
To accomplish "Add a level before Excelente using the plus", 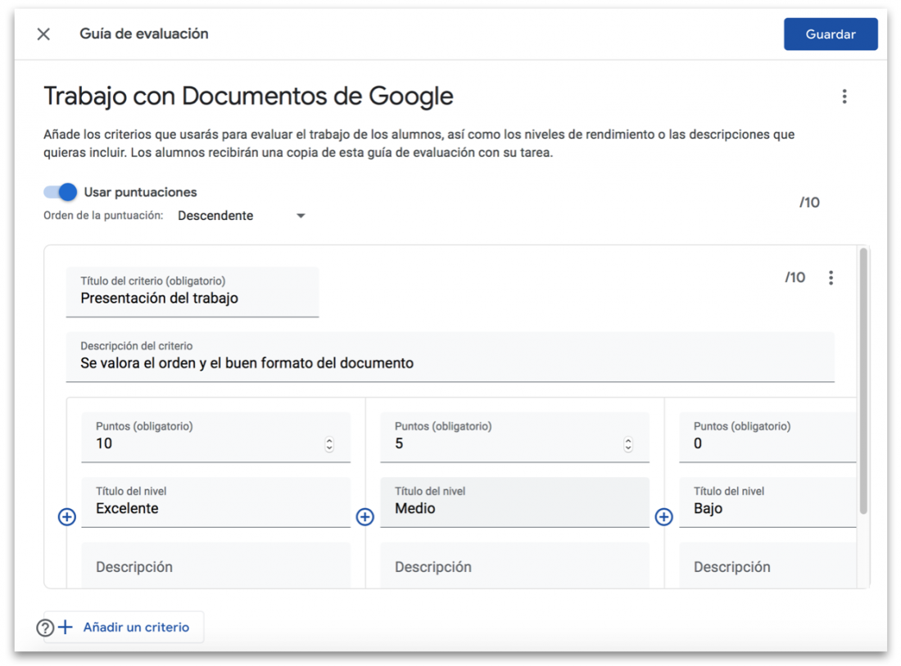I will point(66,516).
